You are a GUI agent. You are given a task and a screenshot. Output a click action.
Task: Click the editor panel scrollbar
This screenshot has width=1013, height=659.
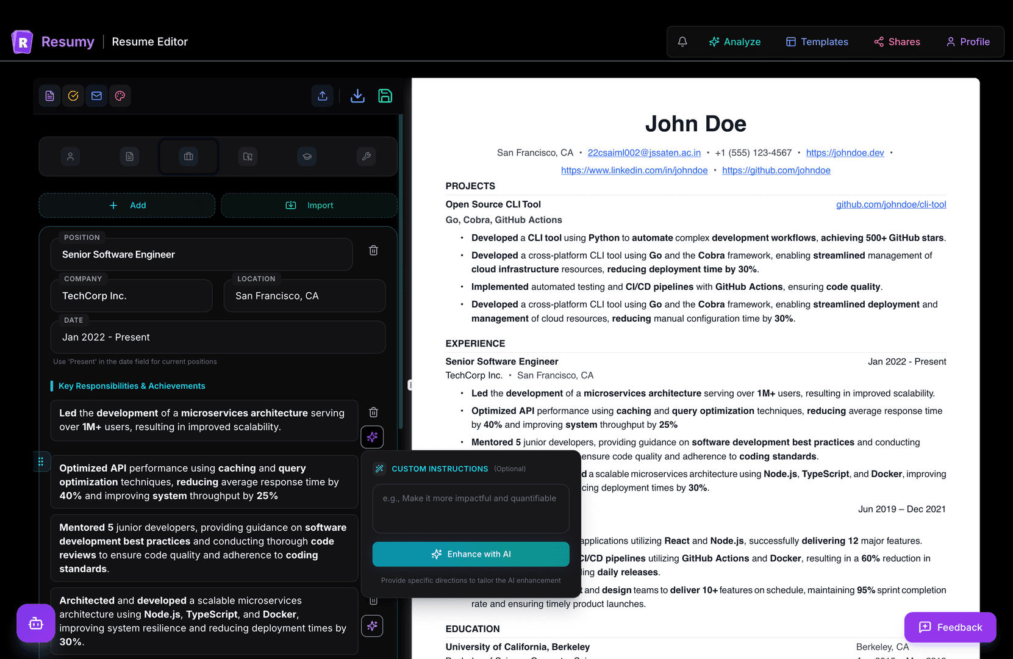click(401, 272)
